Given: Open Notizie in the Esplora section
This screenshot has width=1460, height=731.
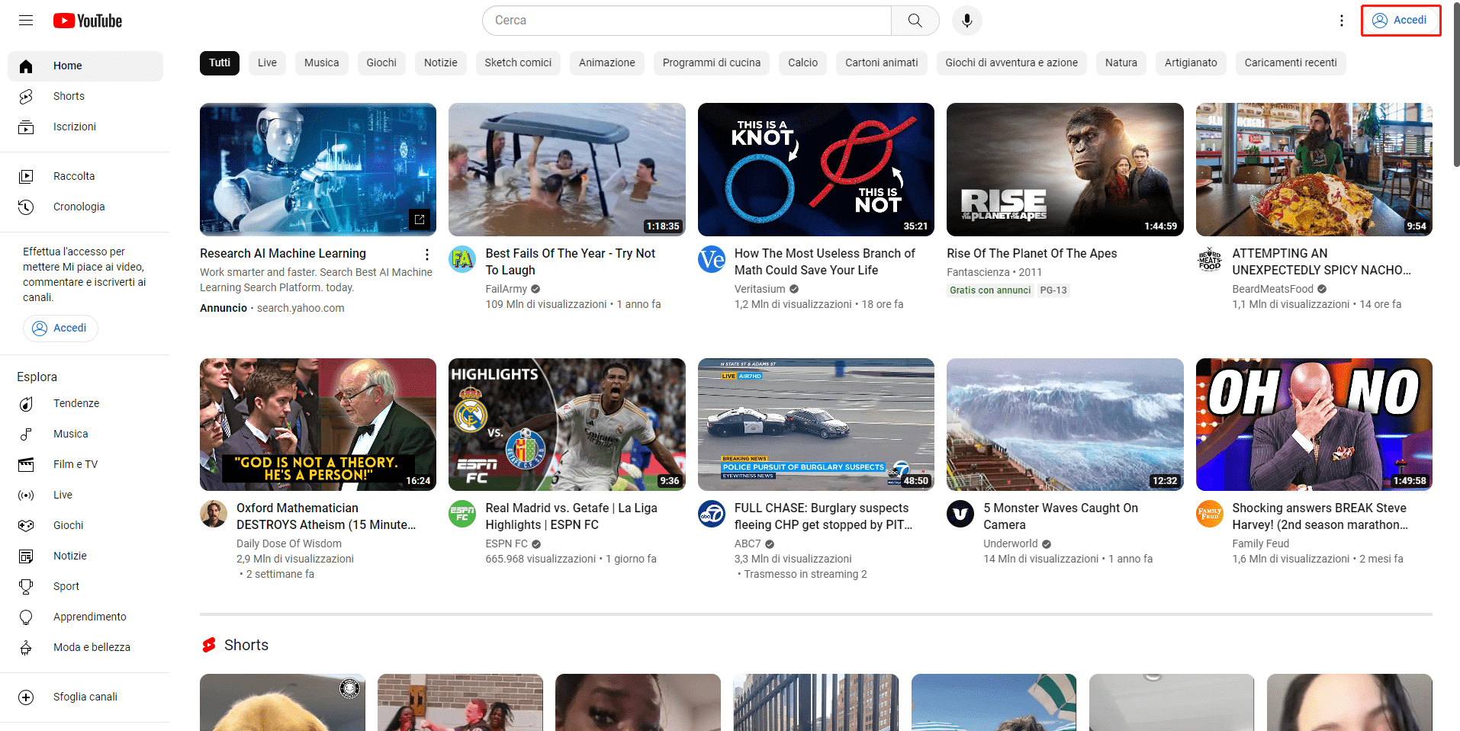Looking at the screenshot, I should pyautogui.click(x=85, y=556).
